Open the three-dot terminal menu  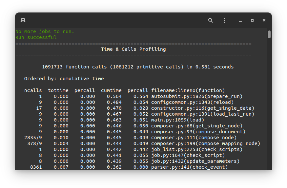point(224,20)
